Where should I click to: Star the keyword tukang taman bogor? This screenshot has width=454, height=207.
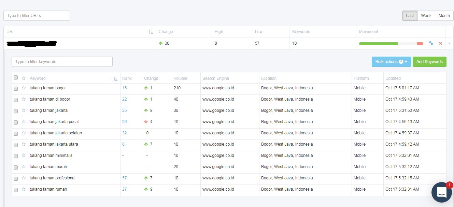tap(24, 88)
